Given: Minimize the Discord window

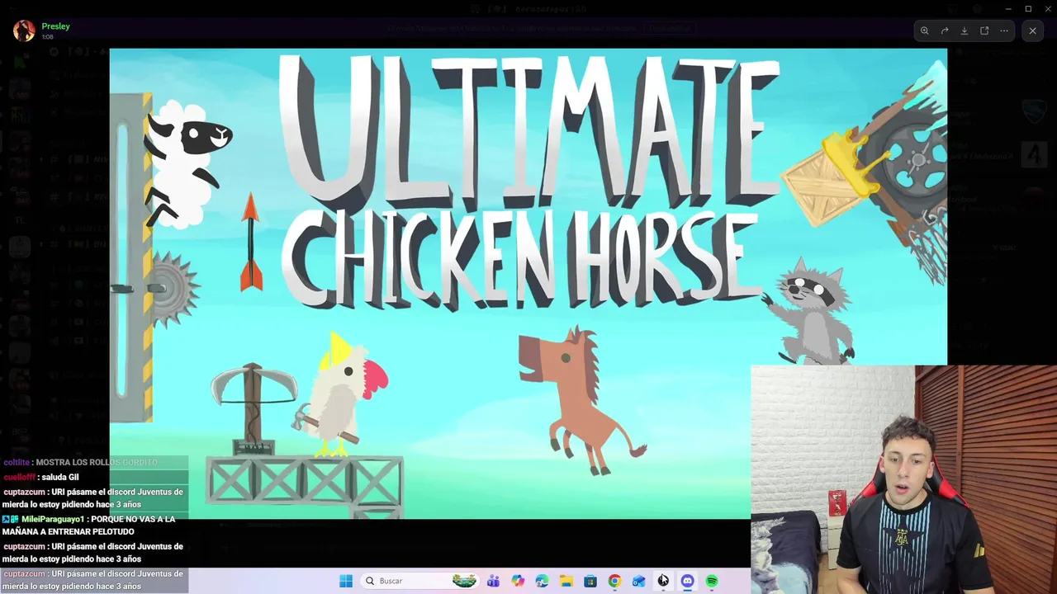Looking at the screenshot, I should 1007,9.
